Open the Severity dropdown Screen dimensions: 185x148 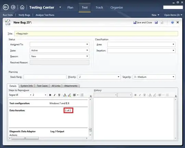tap(173, 77)
